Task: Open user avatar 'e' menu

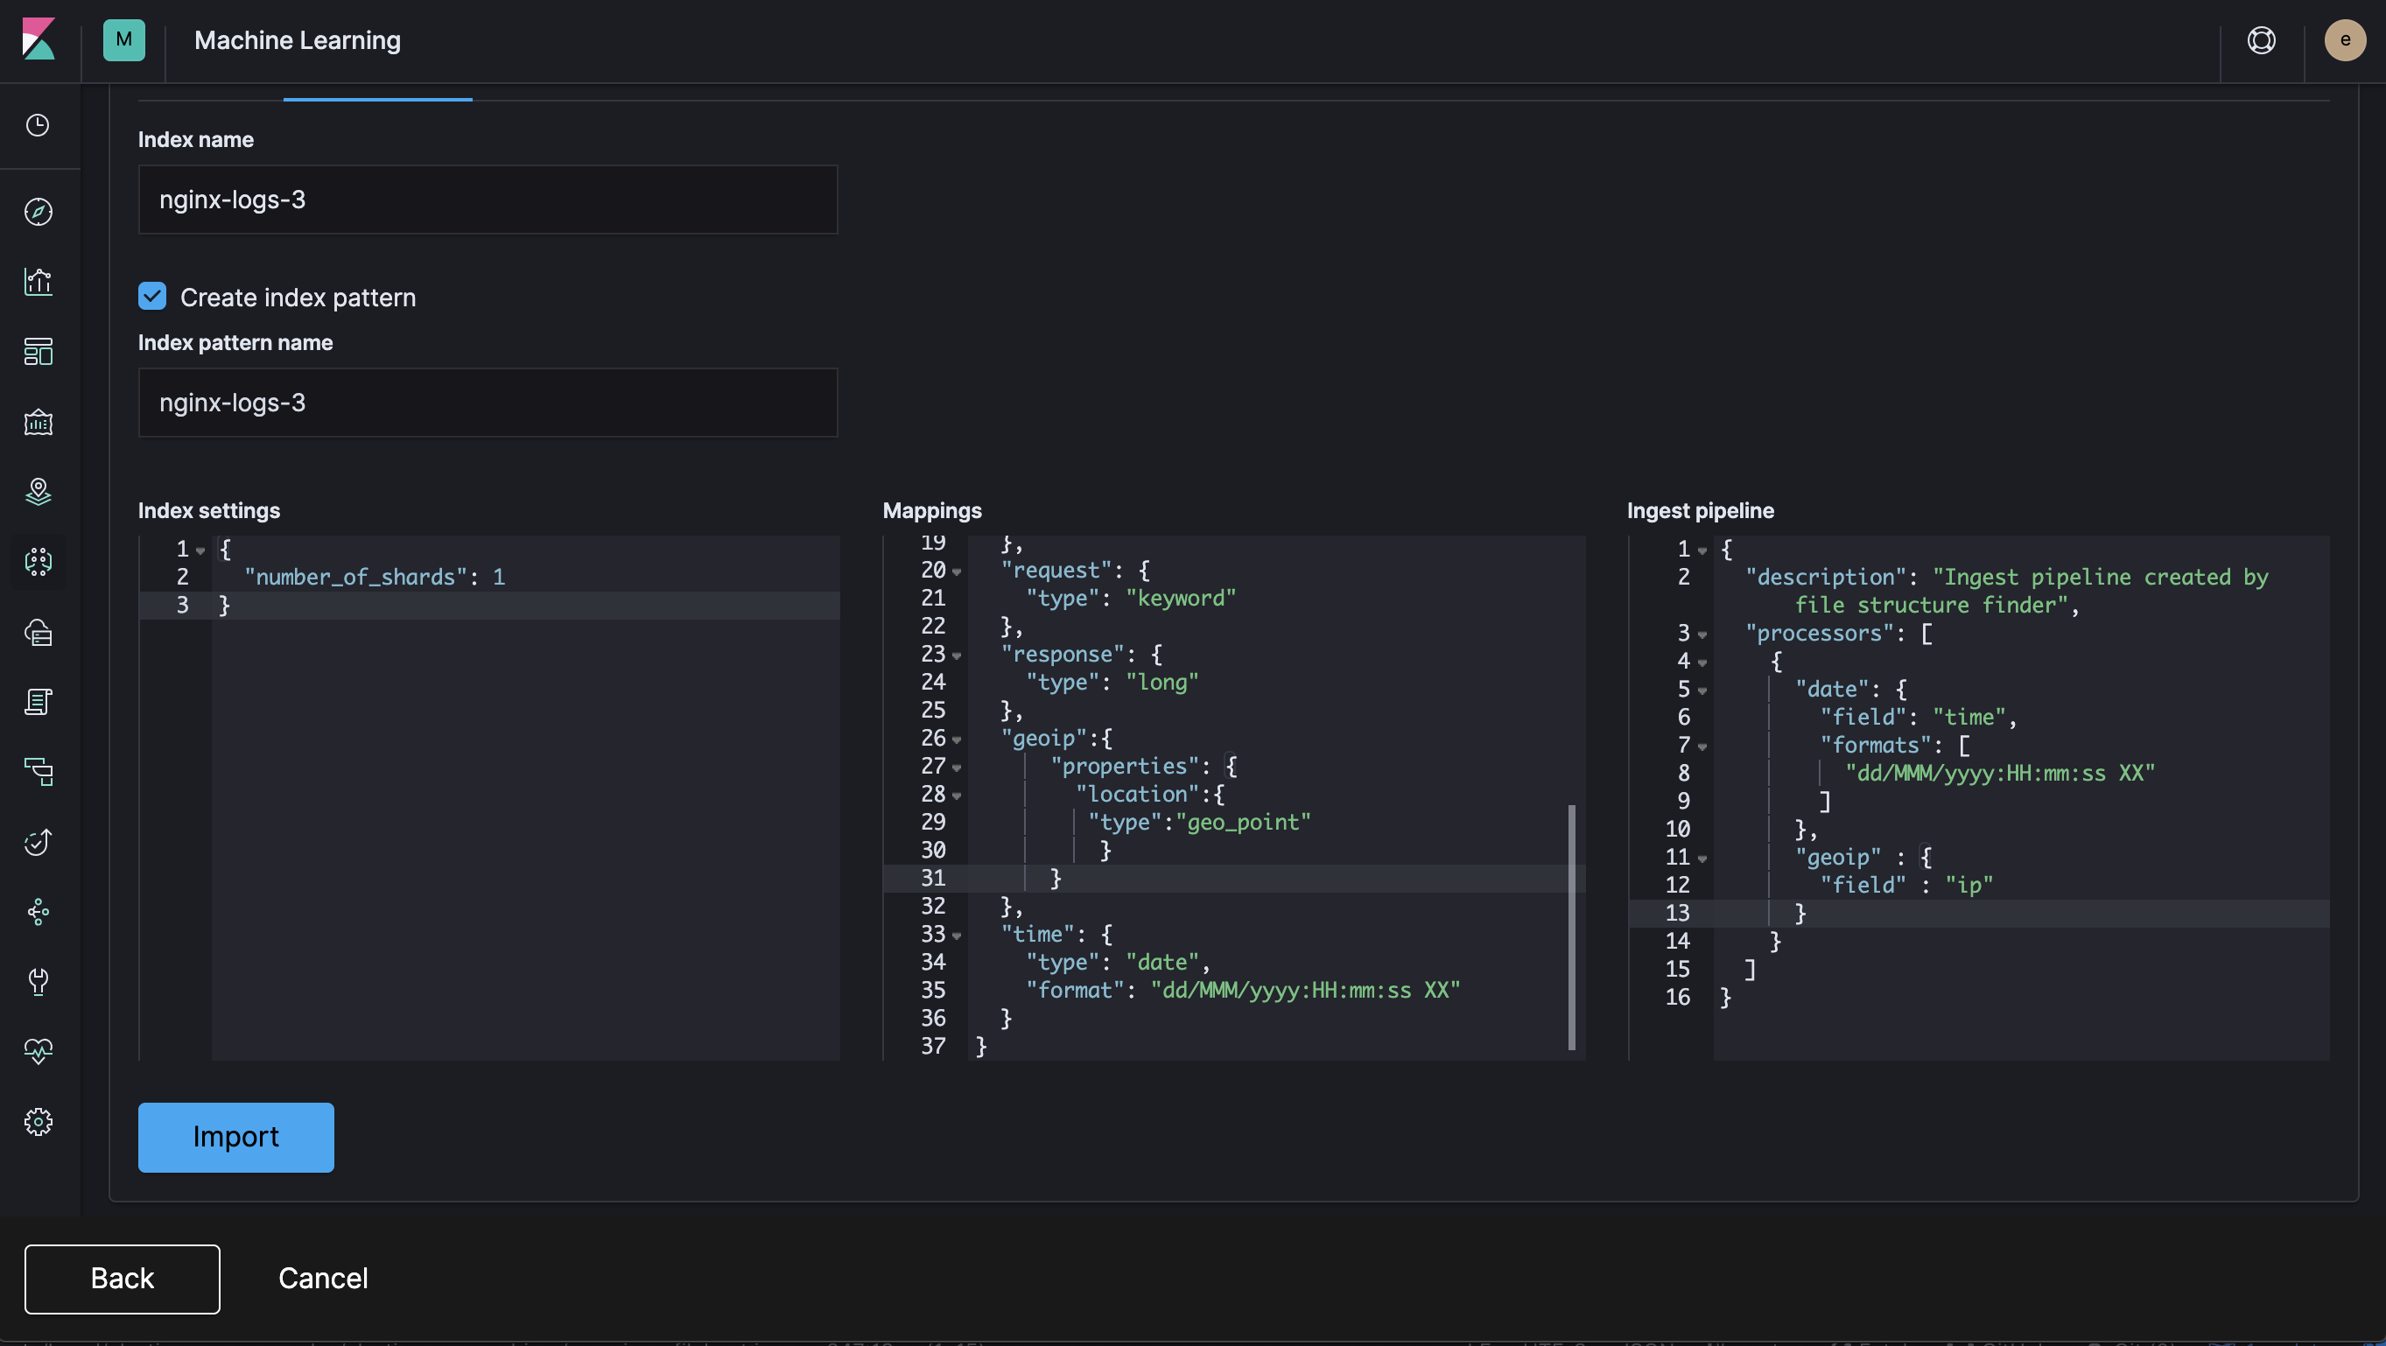Action: click(x=2345, y=40)
